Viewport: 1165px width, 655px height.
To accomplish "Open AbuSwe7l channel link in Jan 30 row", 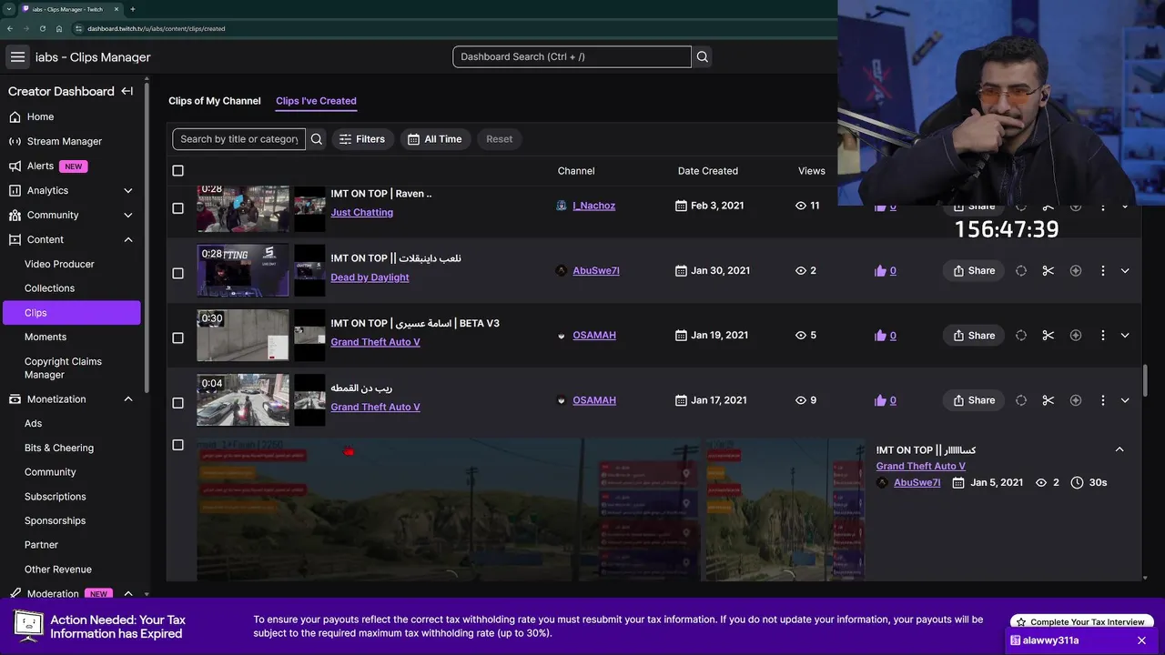I will [595, 270].
